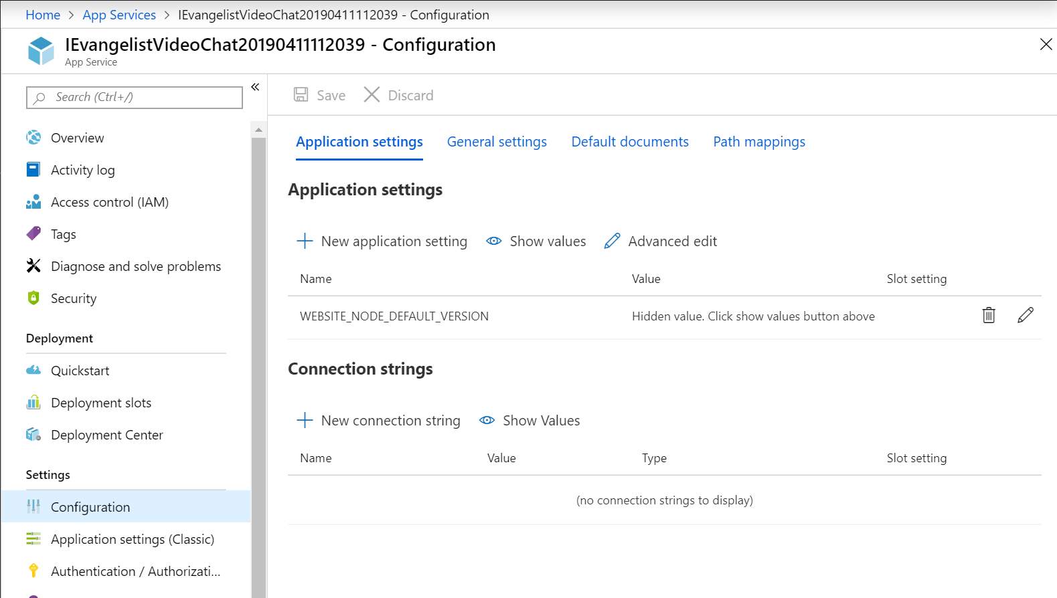The height and width of the screenshot is (598, 1057).
Task: Switch to the General settings tab
Action: click(497, 142)
